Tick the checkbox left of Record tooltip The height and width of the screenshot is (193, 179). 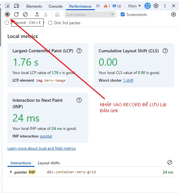[7, 23]
